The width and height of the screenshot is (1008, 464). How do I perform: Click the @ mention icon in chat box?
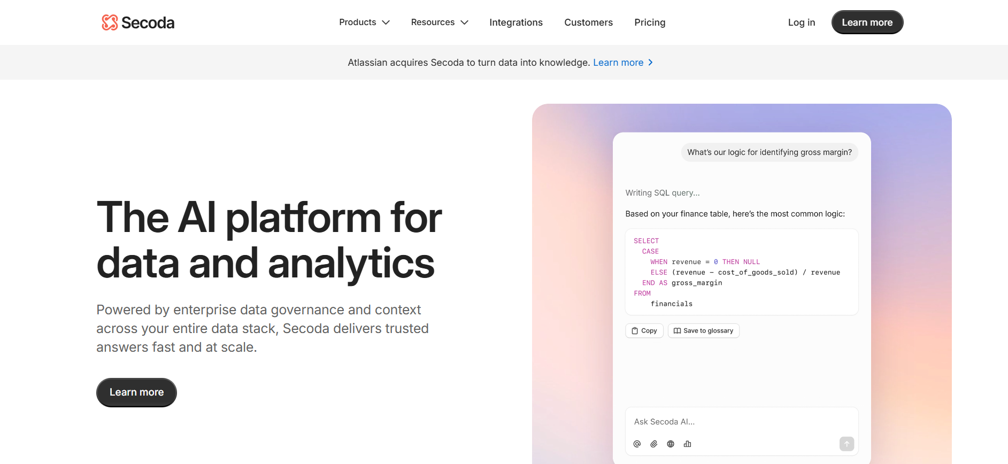637,444
